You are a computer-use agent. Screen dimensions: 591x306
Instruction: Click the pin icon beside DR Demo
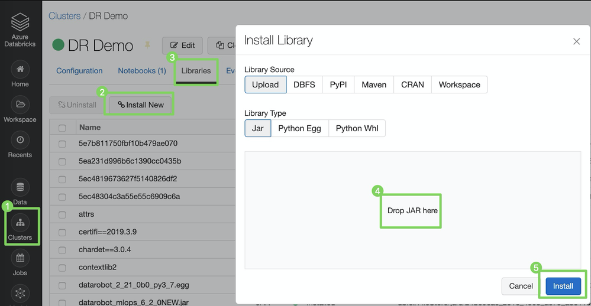tap(147, 45)
